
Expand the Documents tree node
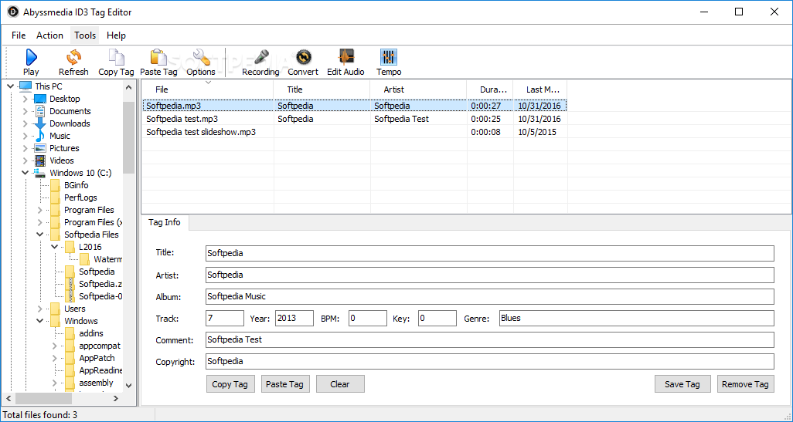point(26,111)
